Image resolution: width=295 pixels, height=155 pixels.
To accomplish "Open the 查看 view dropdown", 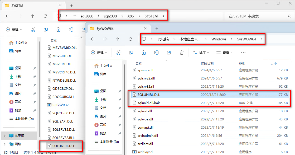I will [x=224, y=53].
